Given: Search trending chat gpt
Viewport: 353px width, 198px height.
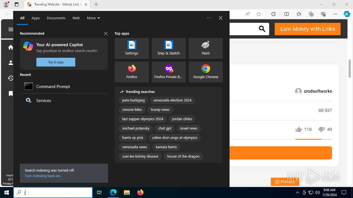Looking at the screenshot, I should pos(165,128).
